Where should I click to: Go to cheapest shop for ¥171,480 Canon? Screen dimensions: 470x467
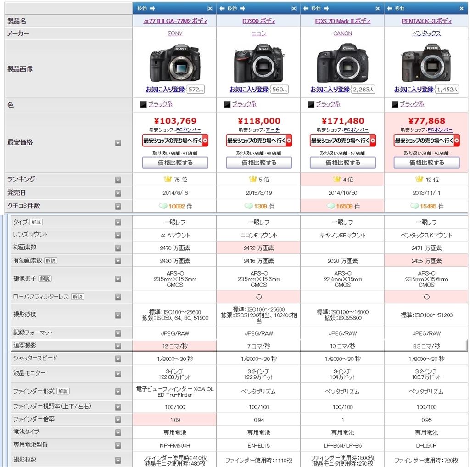pos(342,141)
